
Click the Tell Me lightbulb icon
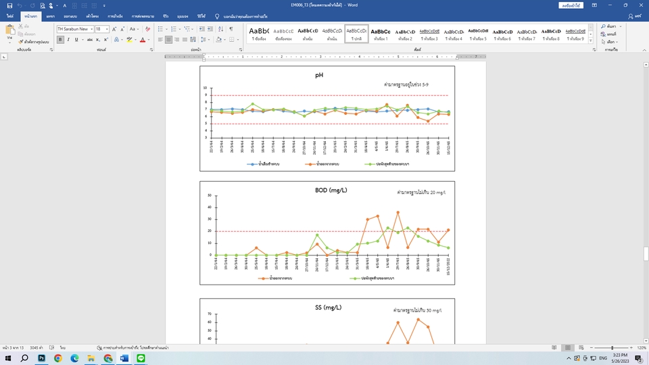click(x=217, y=16)
